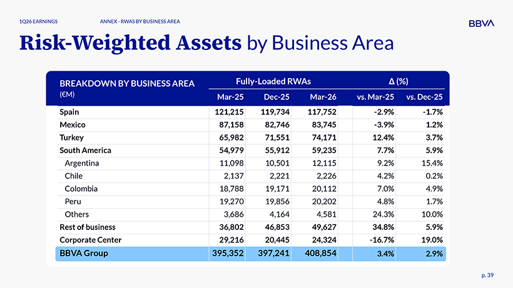Click South America's Mar-26 value 59,235
Screen dimensions: 513x288
[x=324, y=150]
